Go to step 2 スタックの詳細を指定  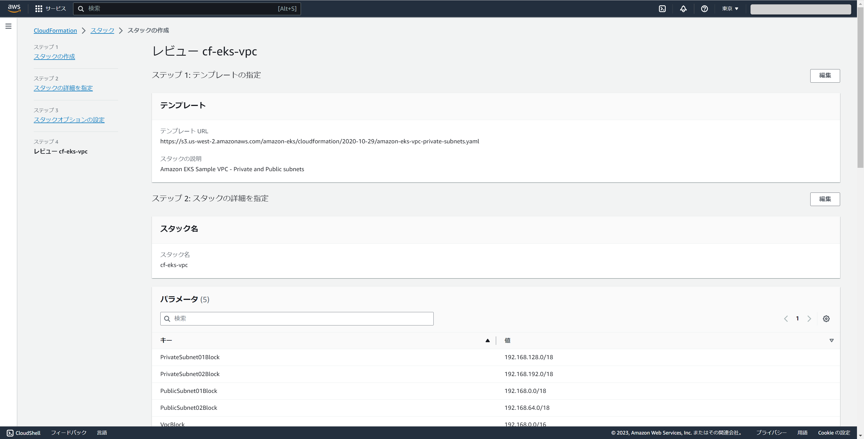click(x=63, y=88)
